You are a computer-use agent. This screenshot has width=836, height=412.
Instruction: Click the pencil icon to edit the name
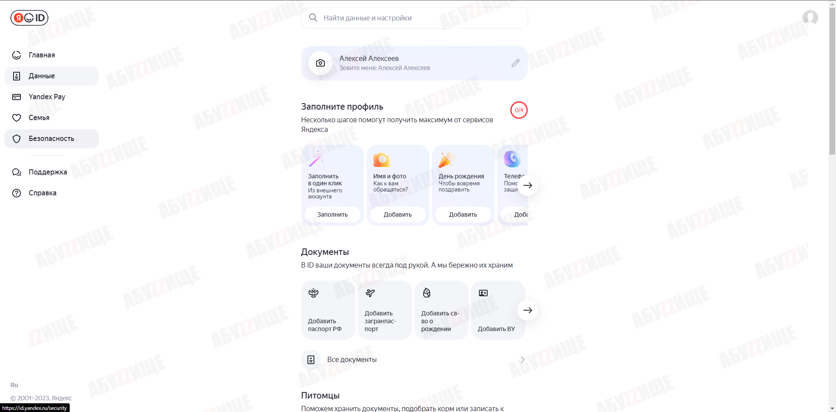[x=516, y=63]
